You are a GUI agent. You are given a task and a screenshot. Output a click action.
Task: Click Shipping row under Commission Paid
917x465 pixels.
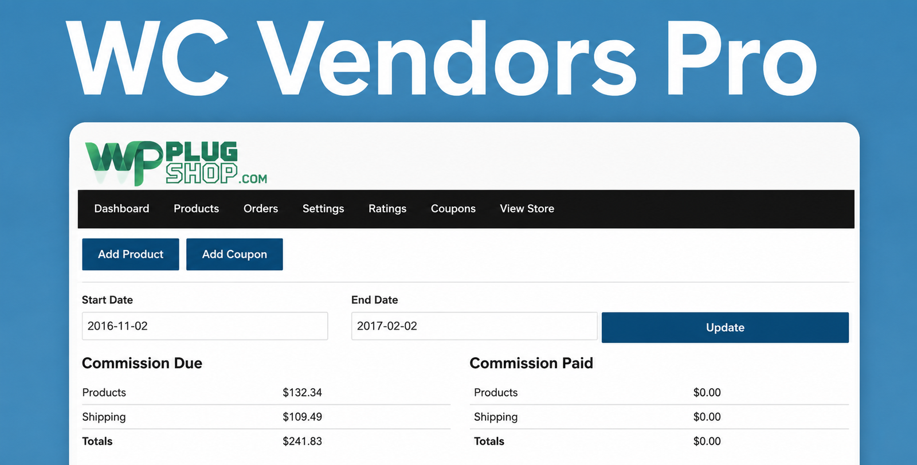pos(659,417)
